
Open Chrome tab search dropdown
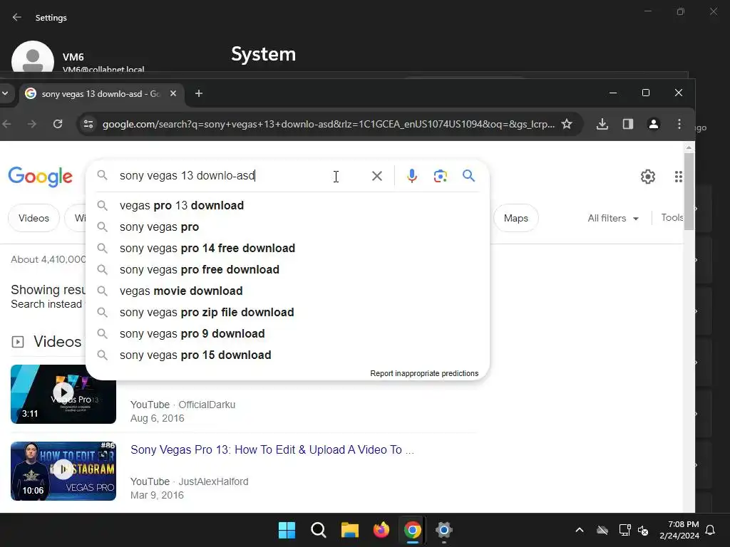coord(5,93)
